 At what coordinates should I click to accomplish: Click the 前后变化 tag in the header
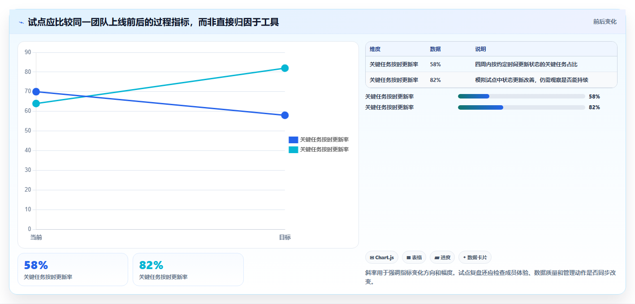click(605, 21)
